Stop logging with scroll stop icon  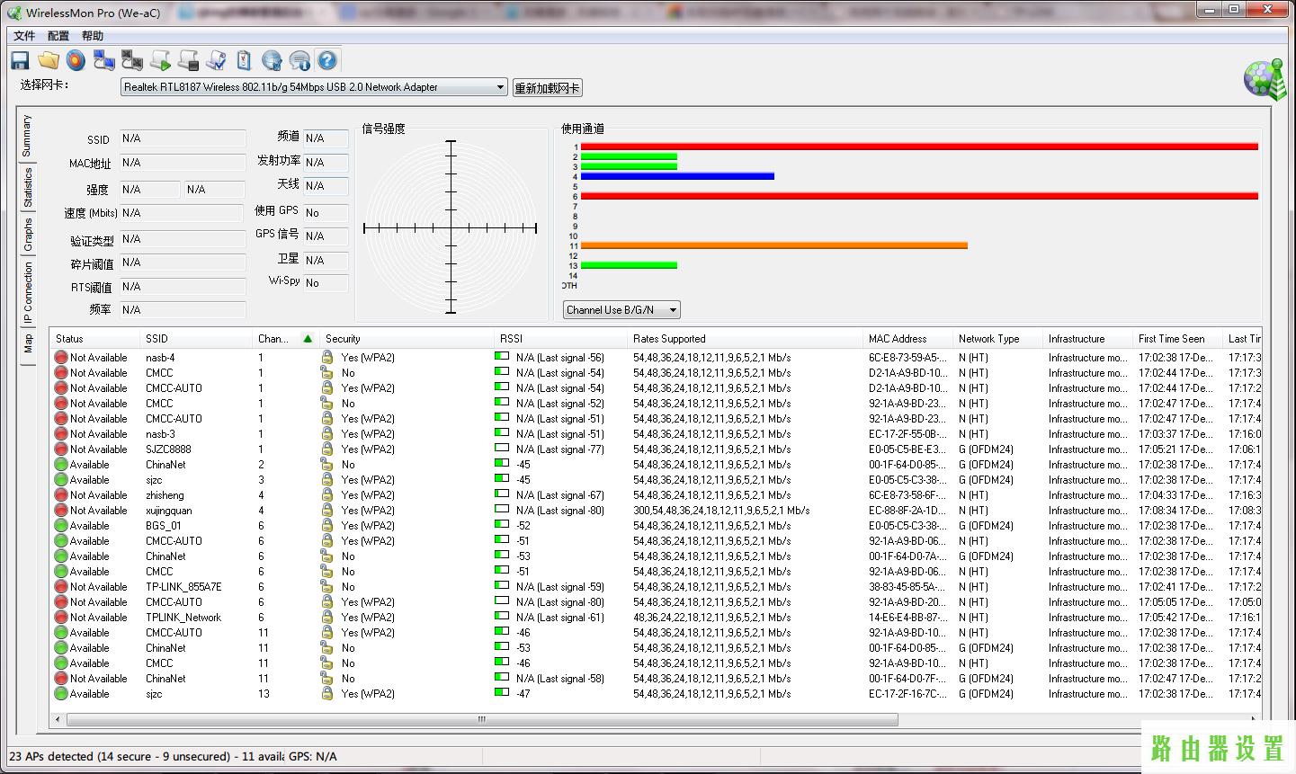pos(188,60)
